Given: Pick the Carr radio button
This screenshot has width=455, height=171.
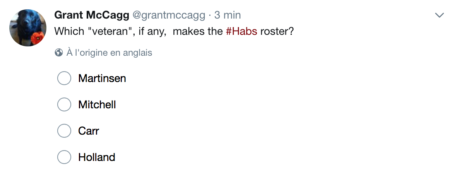Looking at the screenshot, I should (64, 131).
